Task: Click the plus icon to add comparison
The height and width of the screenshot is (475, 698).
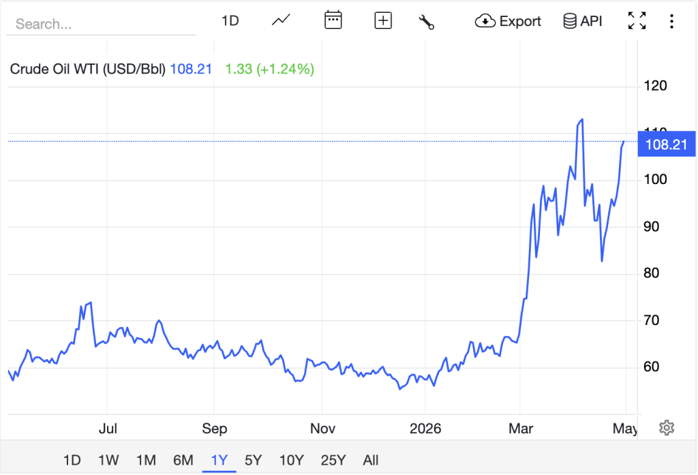Action: pos(383,21)
